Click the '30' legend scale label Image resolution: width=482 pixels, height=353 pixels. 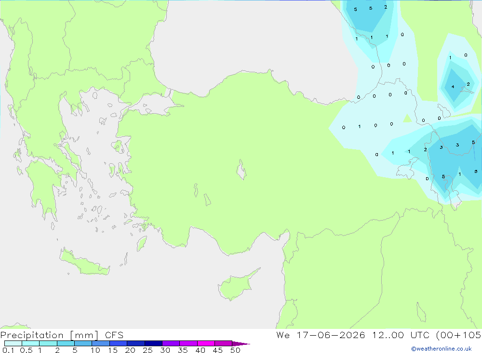[165, 350]
